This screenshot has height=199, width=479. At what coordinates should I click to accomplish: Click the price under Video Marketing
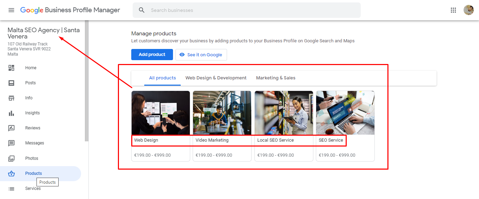(x=214, y=155)
